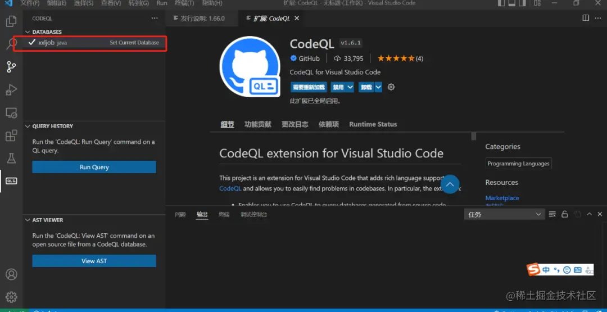
Task: Open the Remote Explorer view
Action: [x=11, y=112]
